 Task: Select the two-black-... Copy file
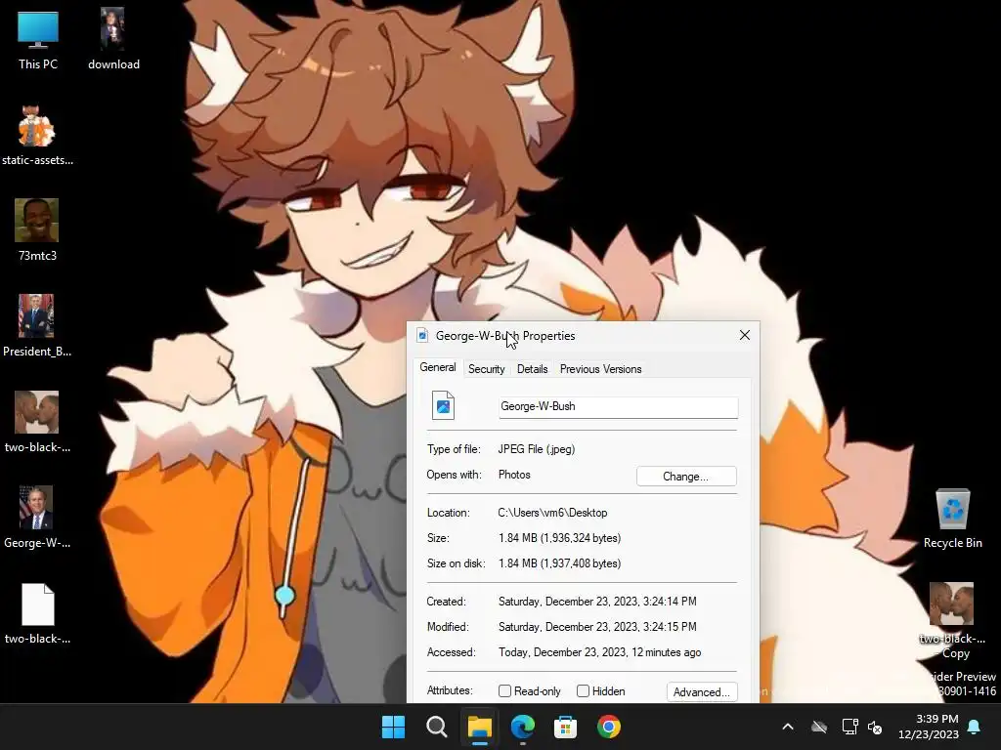click(952, 620)
